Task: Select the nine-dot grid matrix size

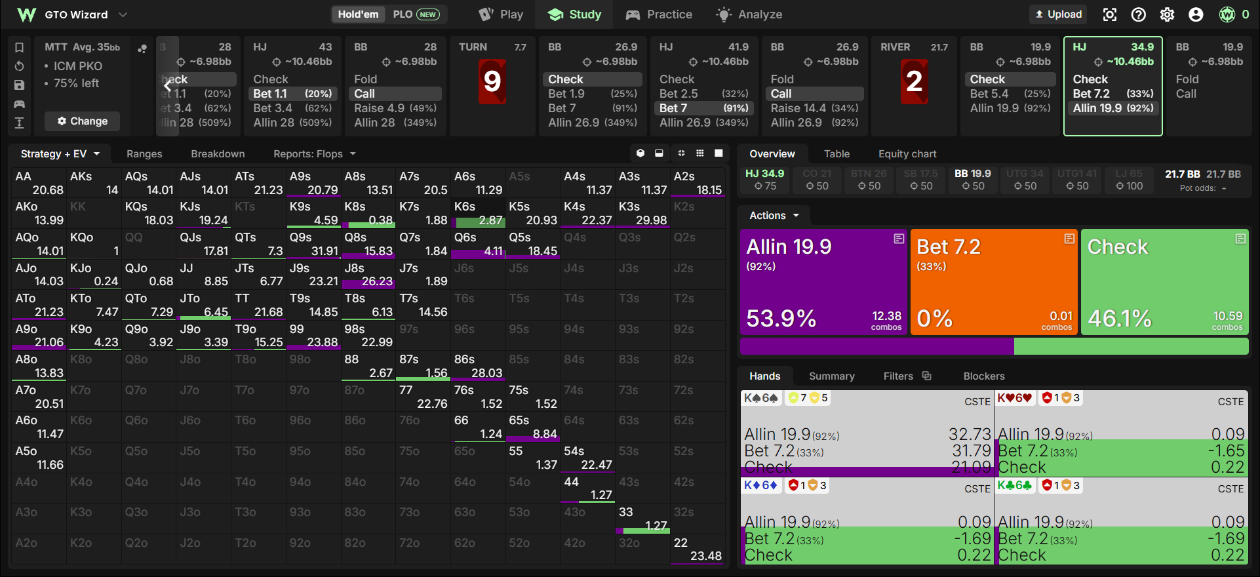Action: click(700, 153)
